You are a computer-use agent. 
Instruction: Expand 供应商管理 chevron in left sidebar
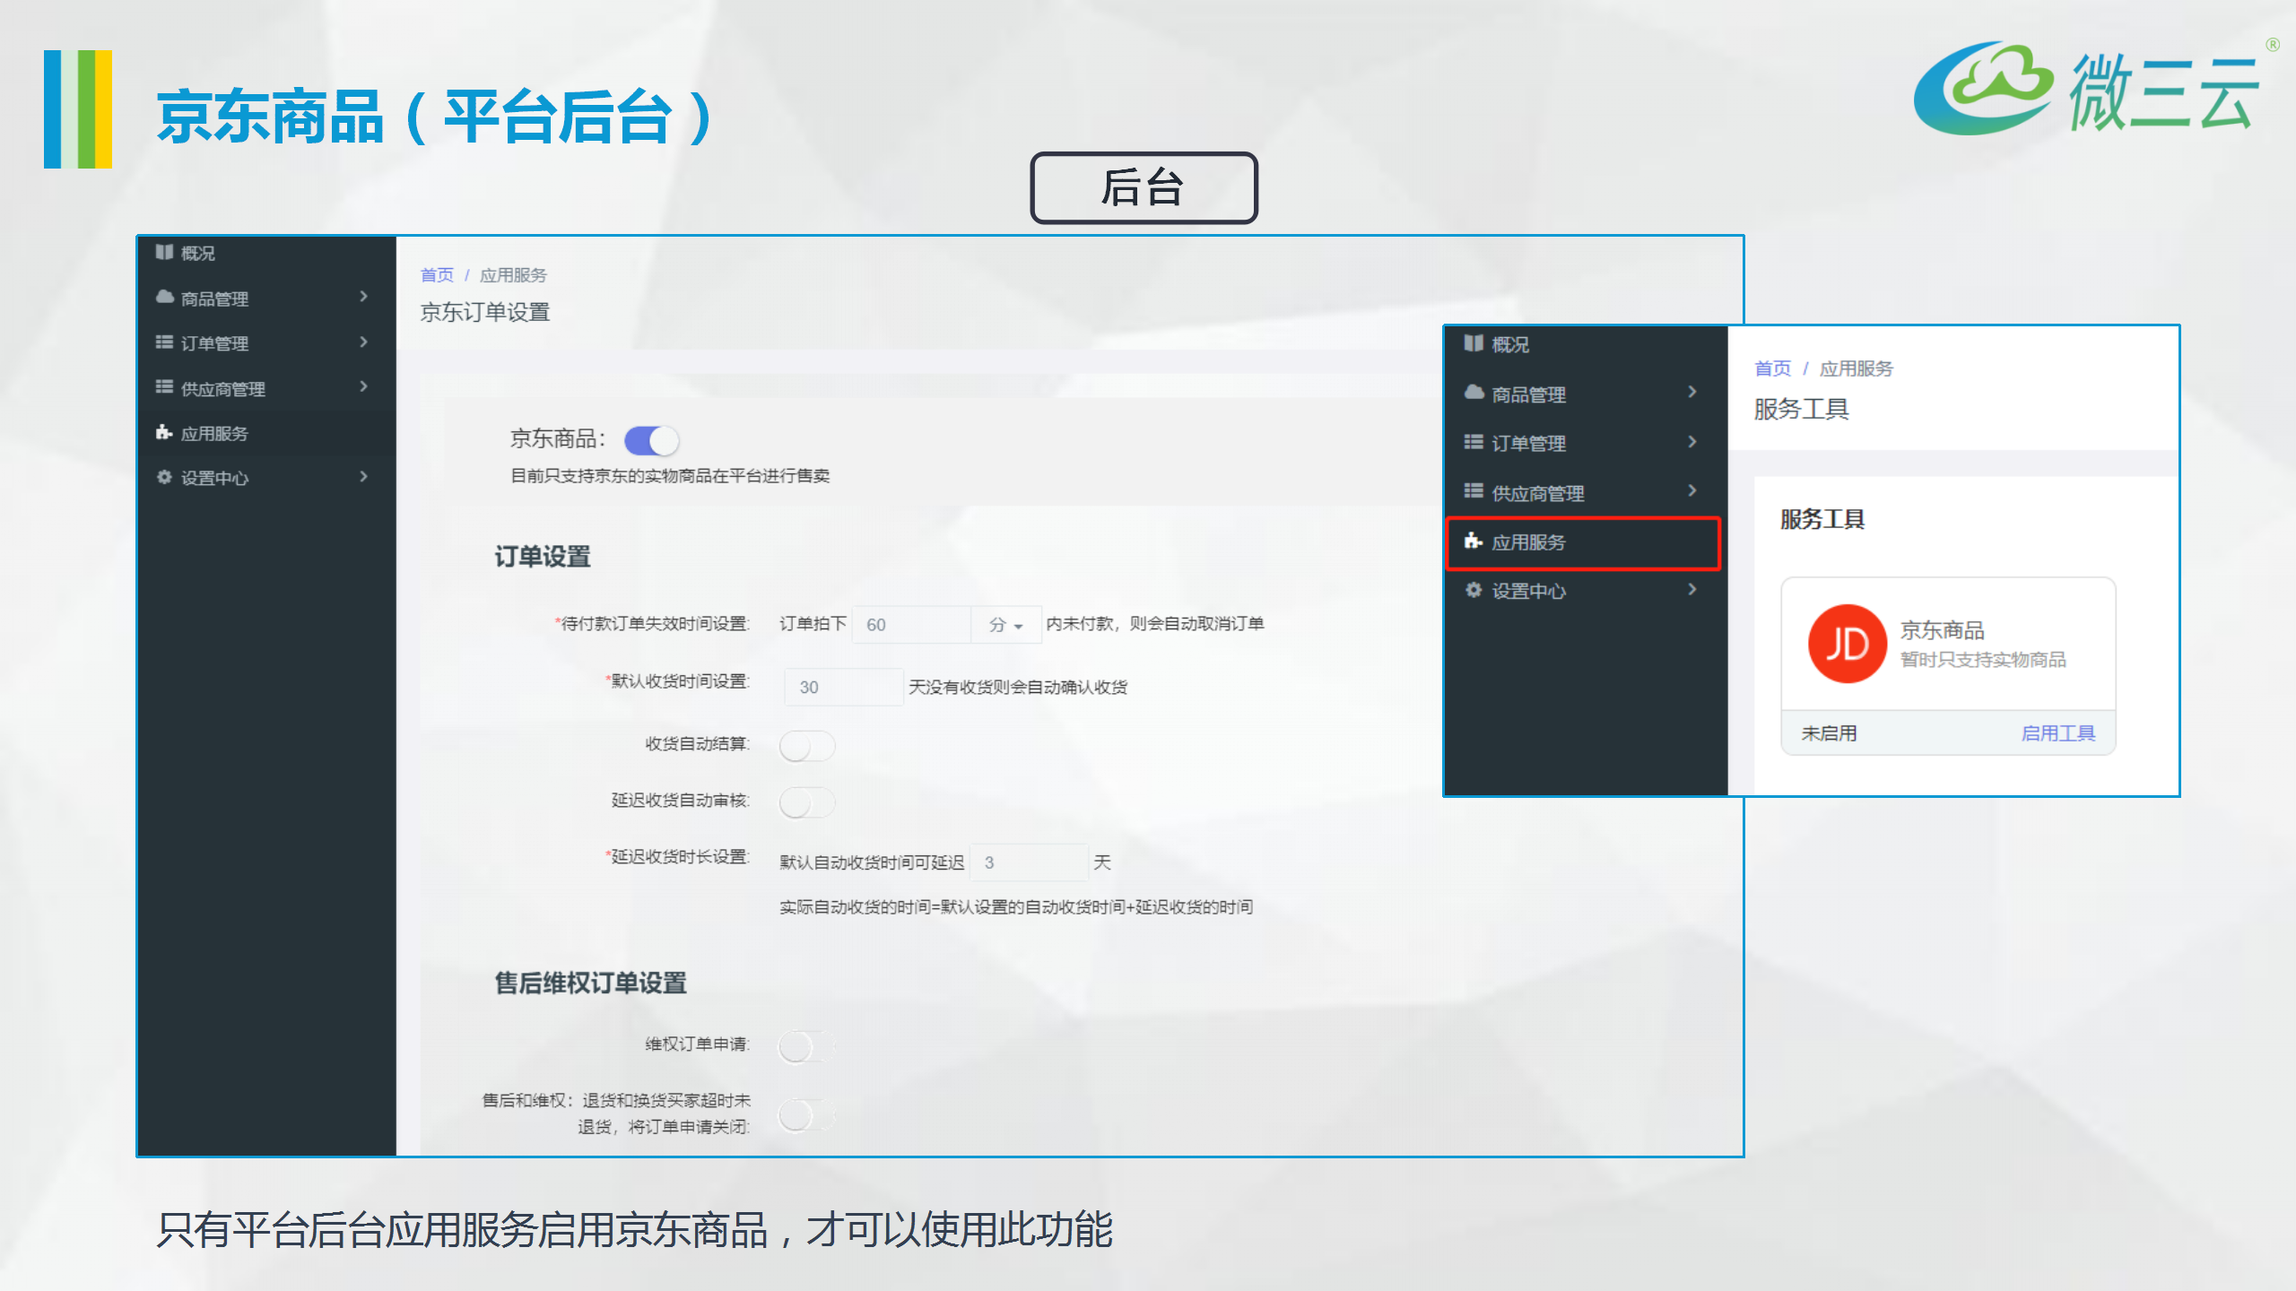363,386
